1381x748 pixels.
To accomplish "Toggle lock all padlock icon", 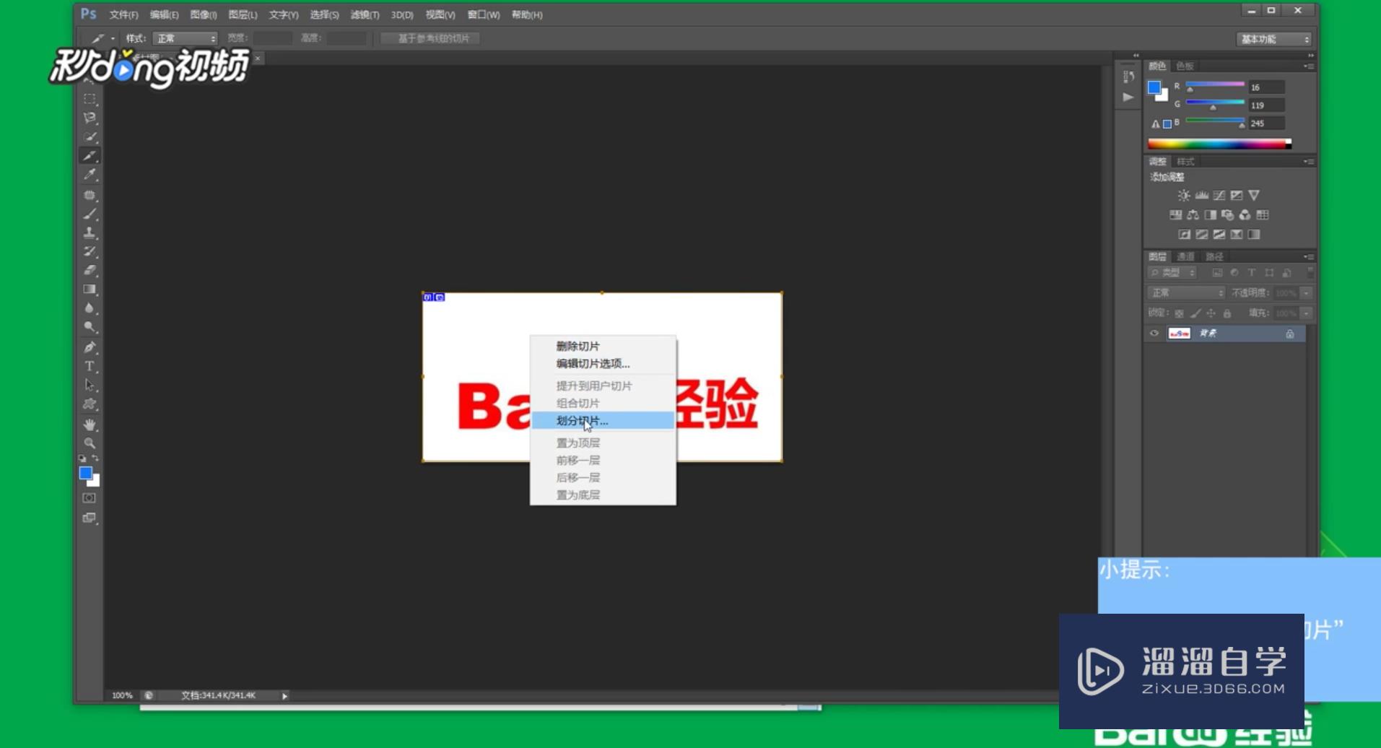I will 1227,313.
